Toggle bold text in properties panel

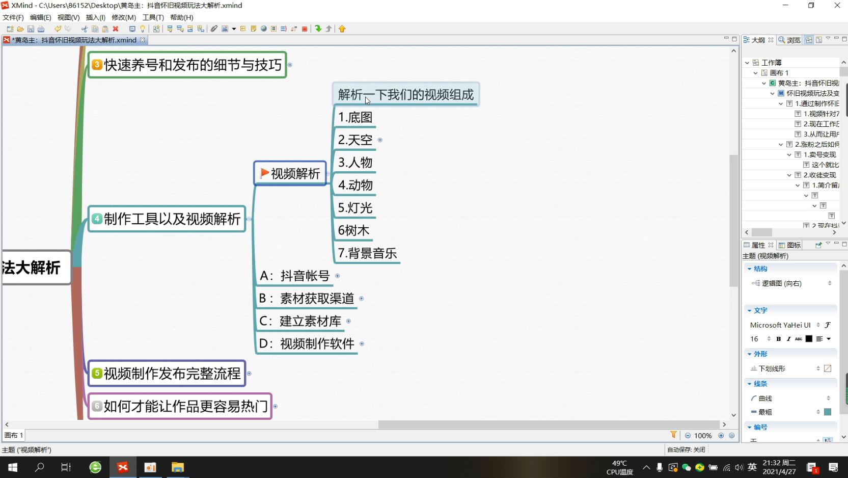778,339
